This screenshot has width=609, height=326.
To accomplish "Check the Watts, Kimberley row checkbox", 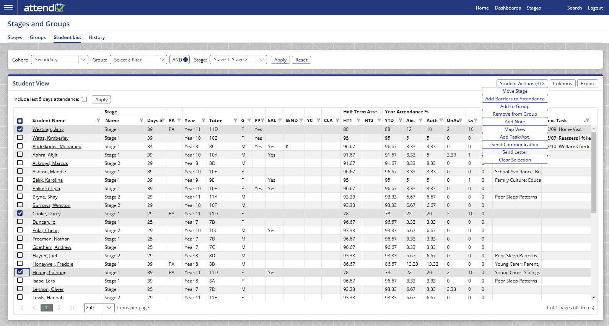I will click(x=20, y=137).
